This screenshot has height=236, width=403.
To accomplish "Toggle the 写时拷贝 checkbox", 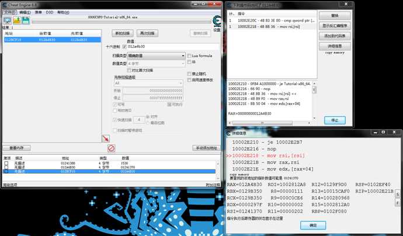I will pos(115,110).
